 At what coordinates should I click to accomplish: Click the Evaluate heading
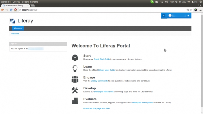tap(90, 99)
